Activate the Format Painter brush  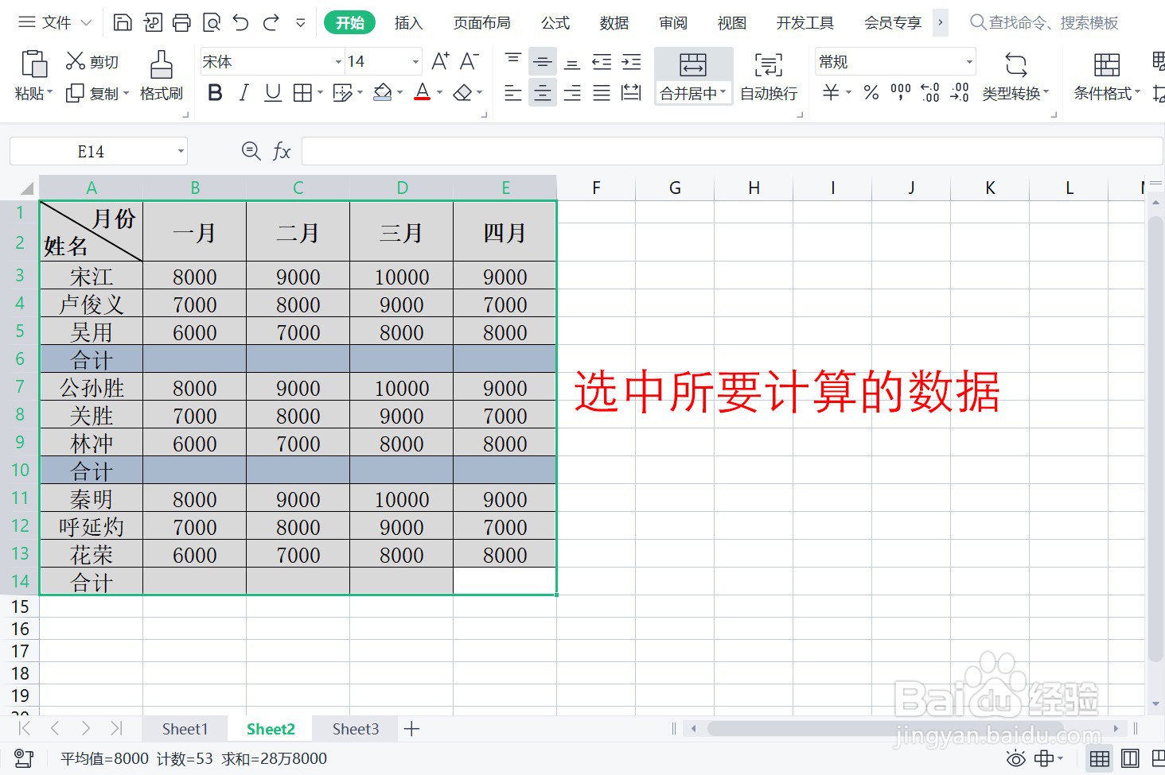coord(162,77)
